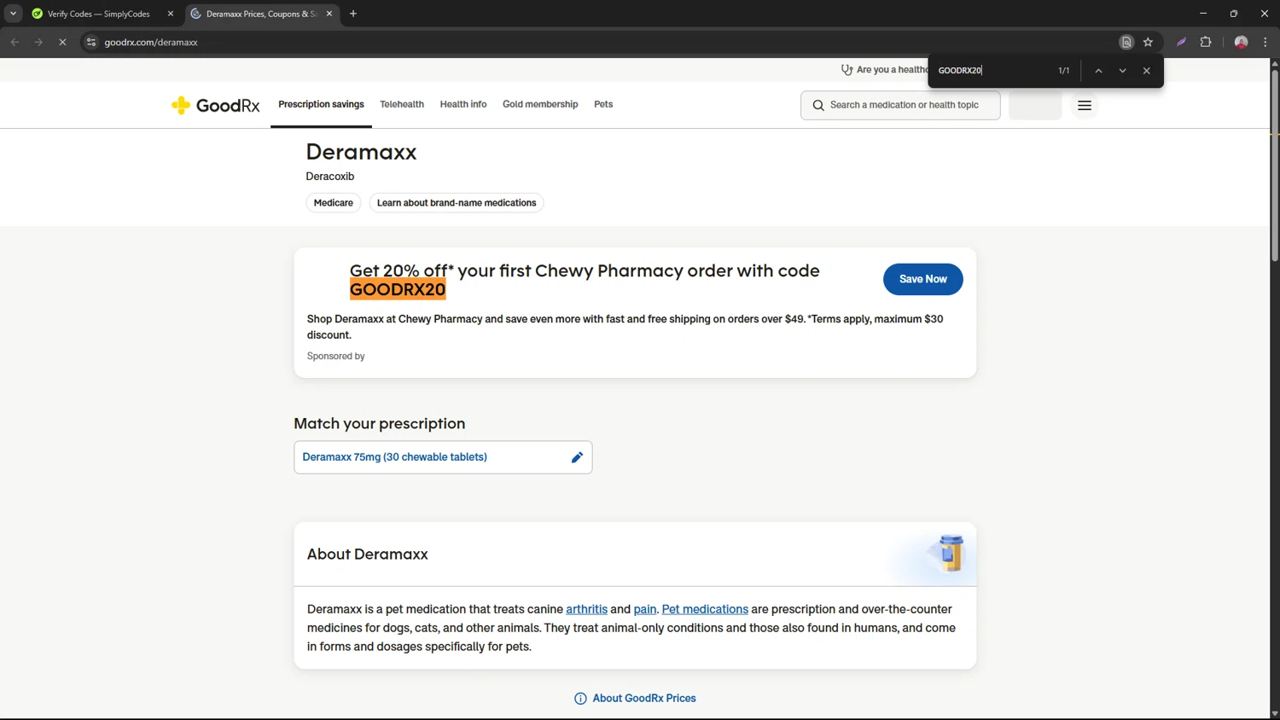Click the stethoscope healthcare banner icon
The width and height of the screenshot is (1280, 720).
[847, 70]
